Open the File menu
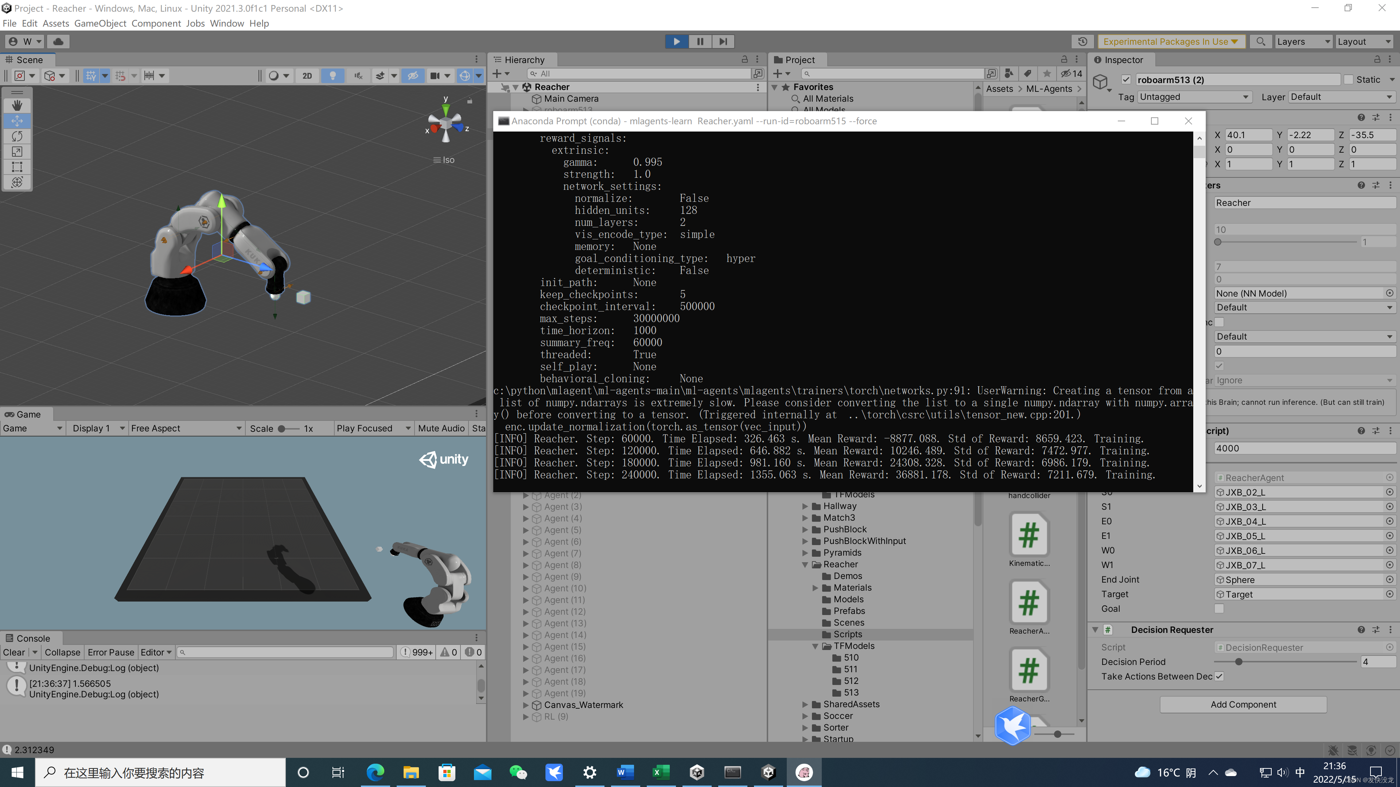This screenshot has height=787, width=1400. 9,23
